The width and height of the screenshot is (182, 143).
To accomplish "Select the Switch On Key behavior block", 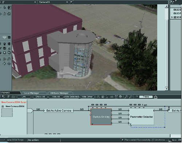I will pyautogui.click(x=101, y=117).
